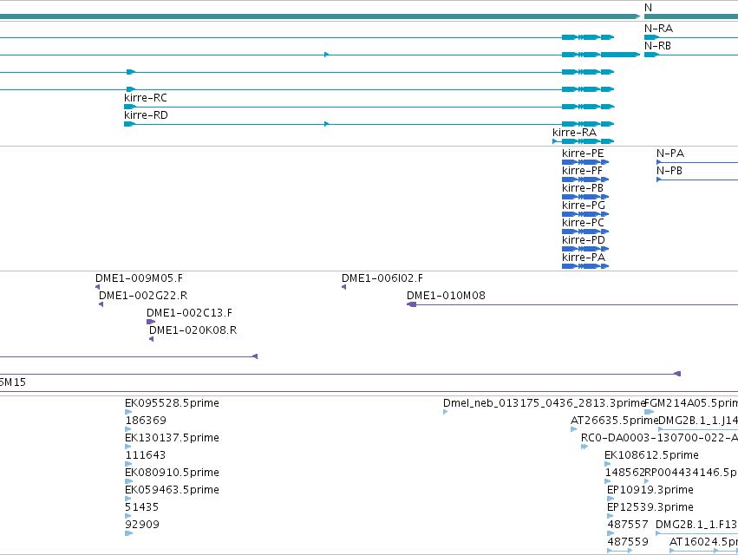
Task: Click DME1-010M08 clone label
Action: click(446, 296)
